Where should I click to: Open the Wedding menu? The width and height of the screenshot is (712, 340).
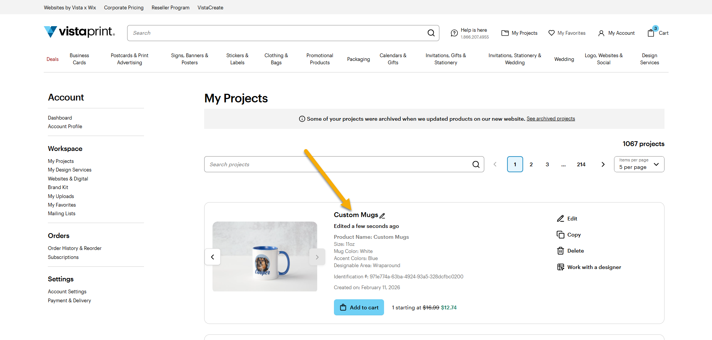pos(564,59)
